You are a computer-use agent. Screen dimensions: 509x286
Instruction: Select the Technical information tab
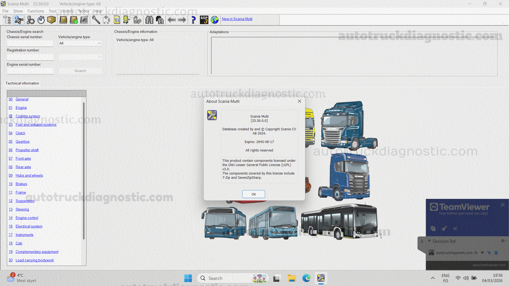22,83
